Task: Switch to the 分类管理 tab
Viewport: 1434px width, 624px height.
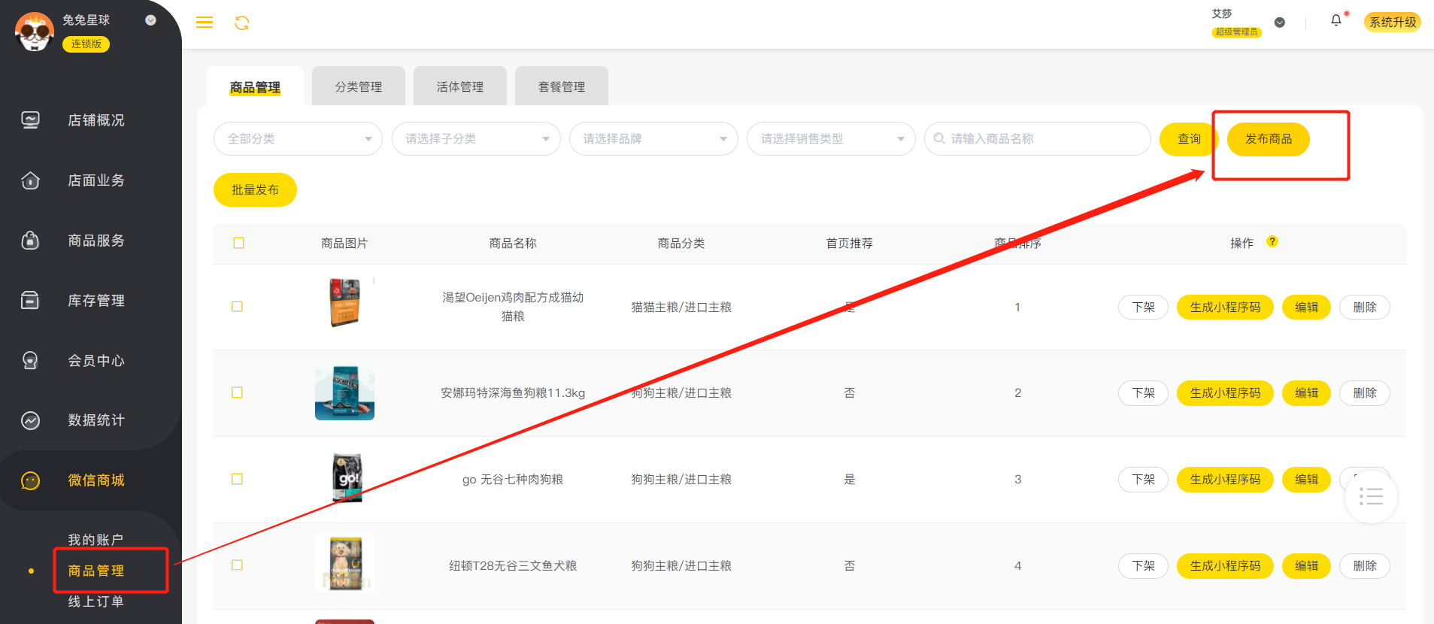Action: 358,87
